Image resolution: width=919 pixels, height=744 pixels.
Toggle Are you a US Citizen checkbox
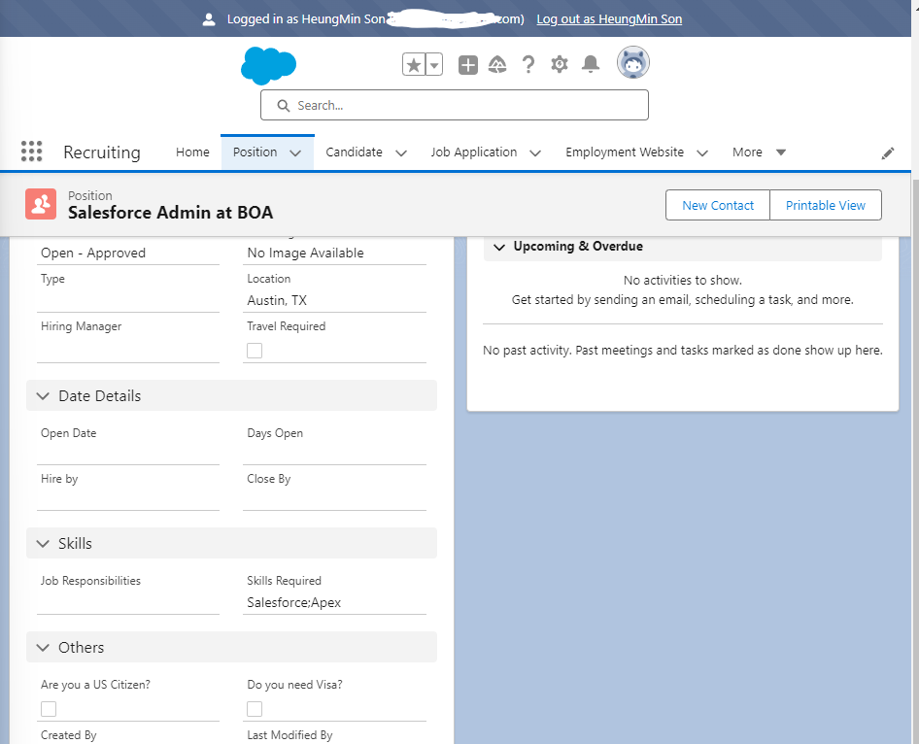point(49,709)
